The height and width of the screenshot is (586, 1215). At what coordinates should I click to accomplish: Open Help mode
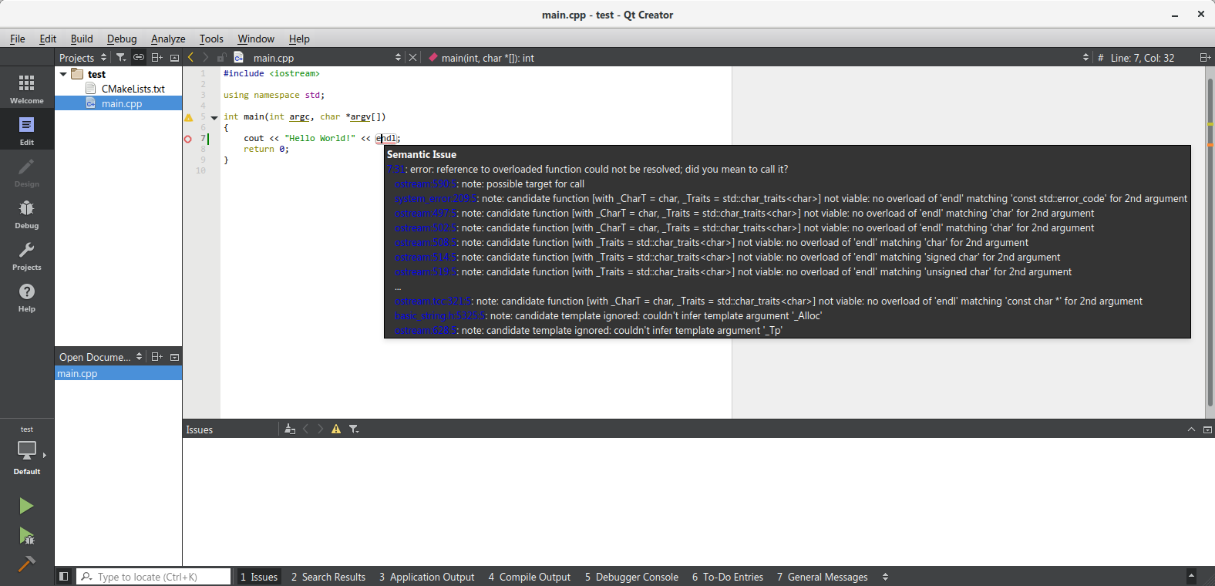click(27, 296)
